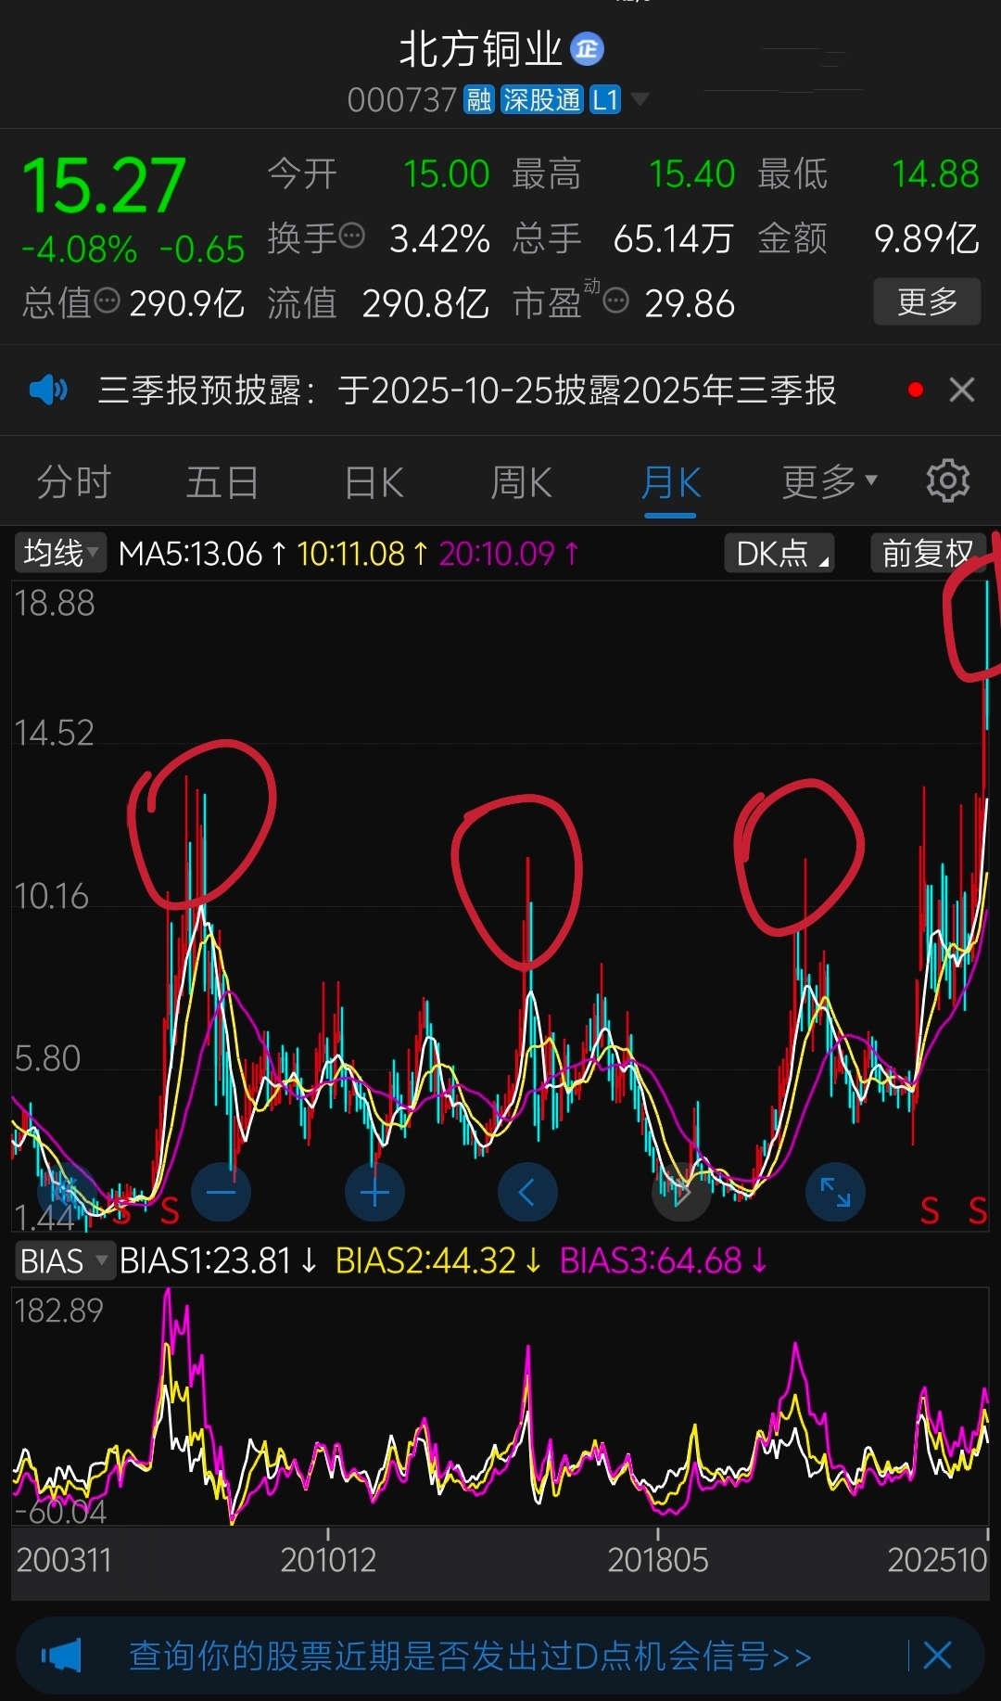The width and height of the screenshot is (1001, 1701).
Task: Move chart right with arrow button
Action: [x=681, y=1192]
